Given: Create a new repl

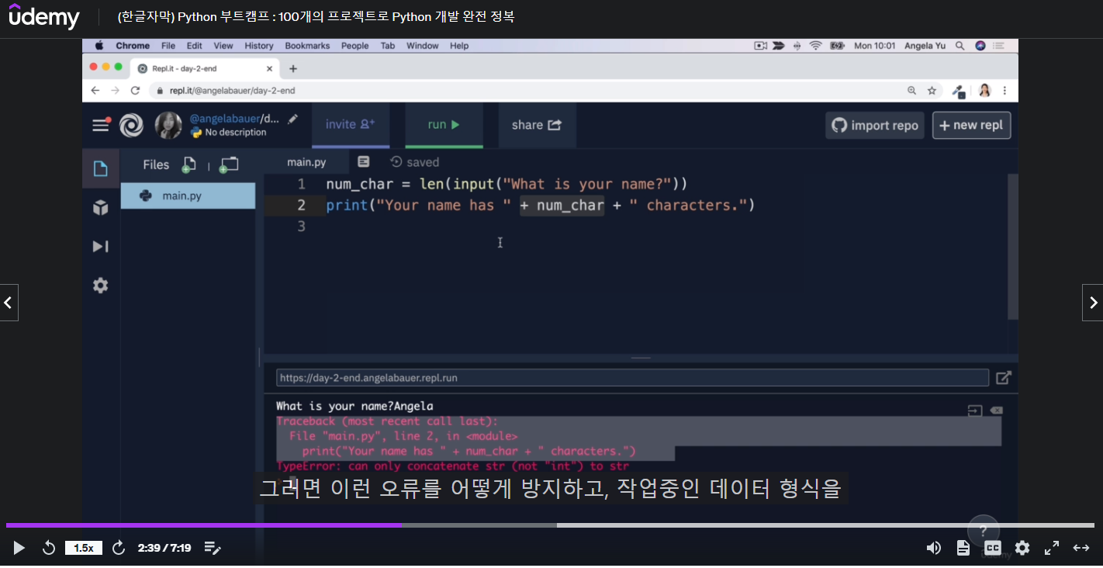Looking at the screenshot, I should (971, 125).
